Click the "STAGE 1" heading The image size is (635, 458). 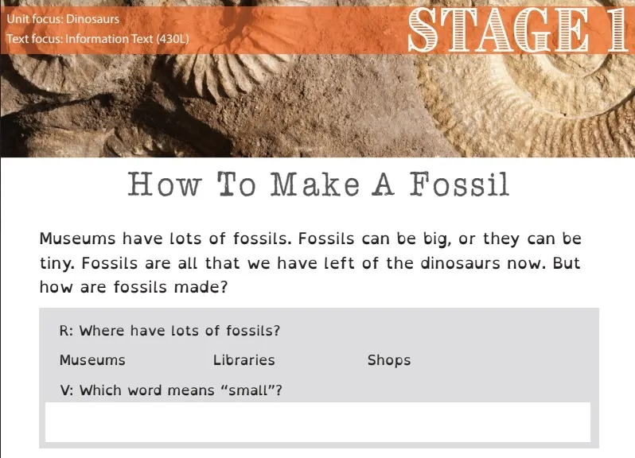(x=518, y=30)
